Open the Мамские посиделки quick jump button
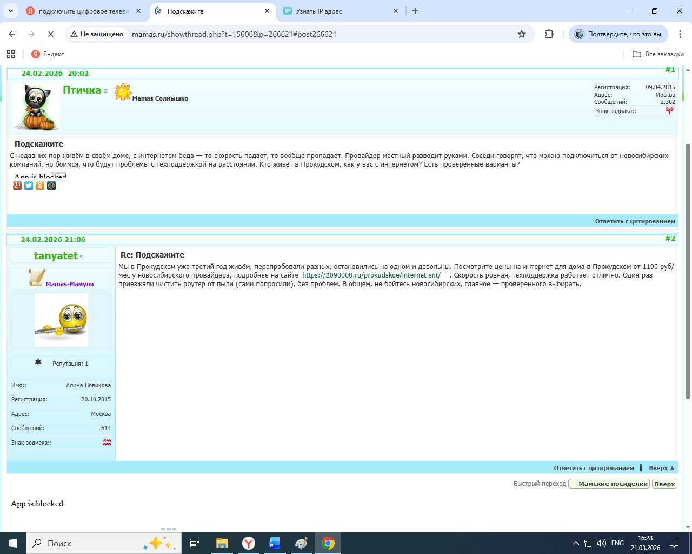 pos(609,484)
